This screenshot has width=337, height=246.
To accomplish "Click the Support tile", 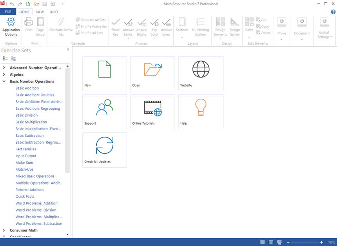I will (x=105, y=112).
